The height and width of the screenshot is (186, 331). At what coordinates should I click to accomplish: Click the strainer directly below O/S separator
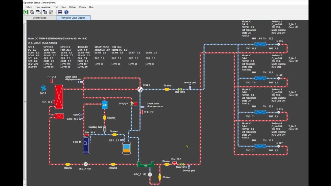(x=104, y=118)
